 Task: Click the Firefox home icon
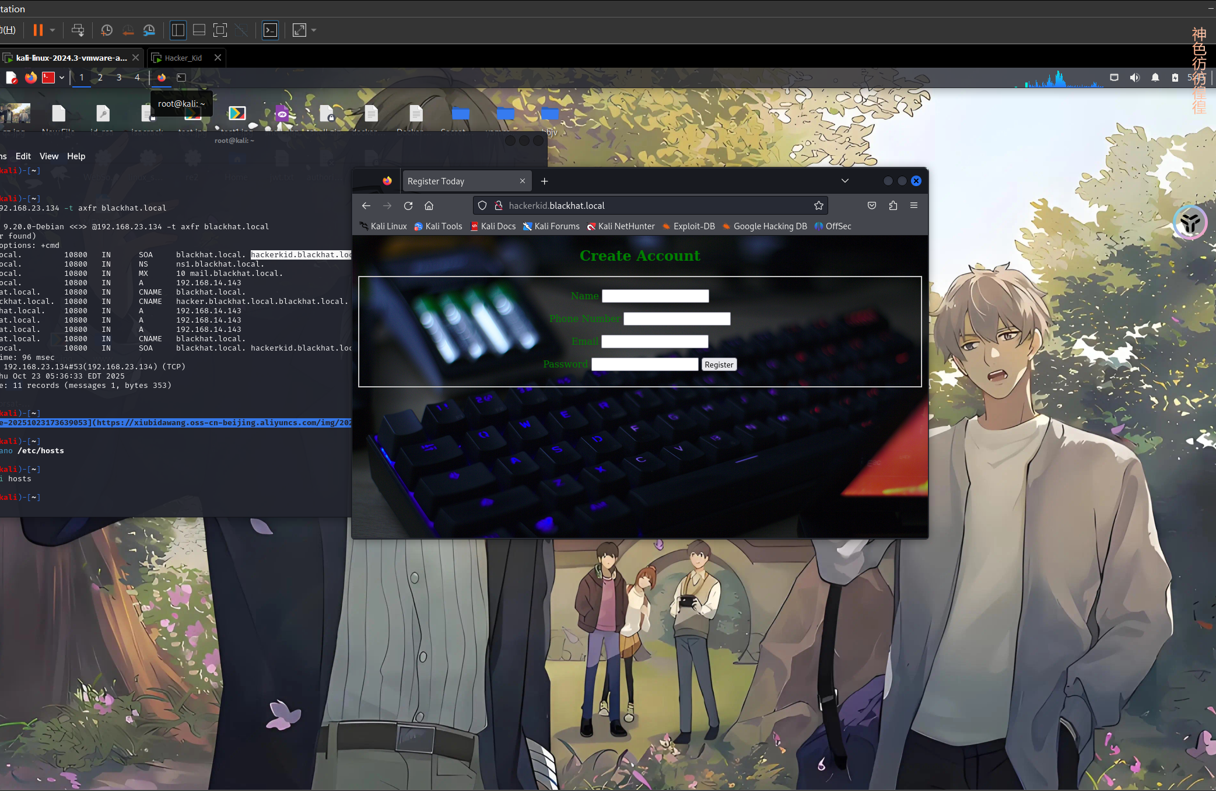429,206
